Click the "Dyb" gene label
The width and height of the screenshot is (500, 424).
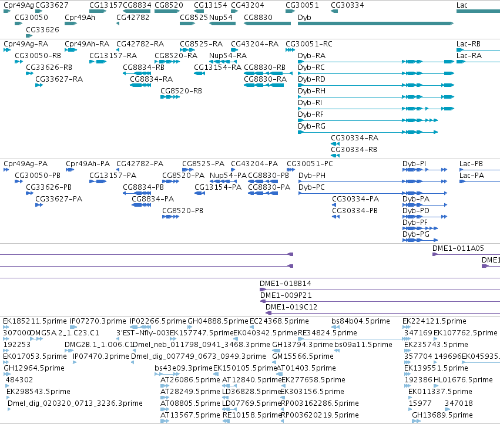304,18
